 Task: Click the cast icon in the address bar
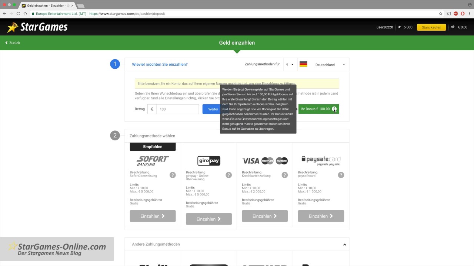[449, 14]
